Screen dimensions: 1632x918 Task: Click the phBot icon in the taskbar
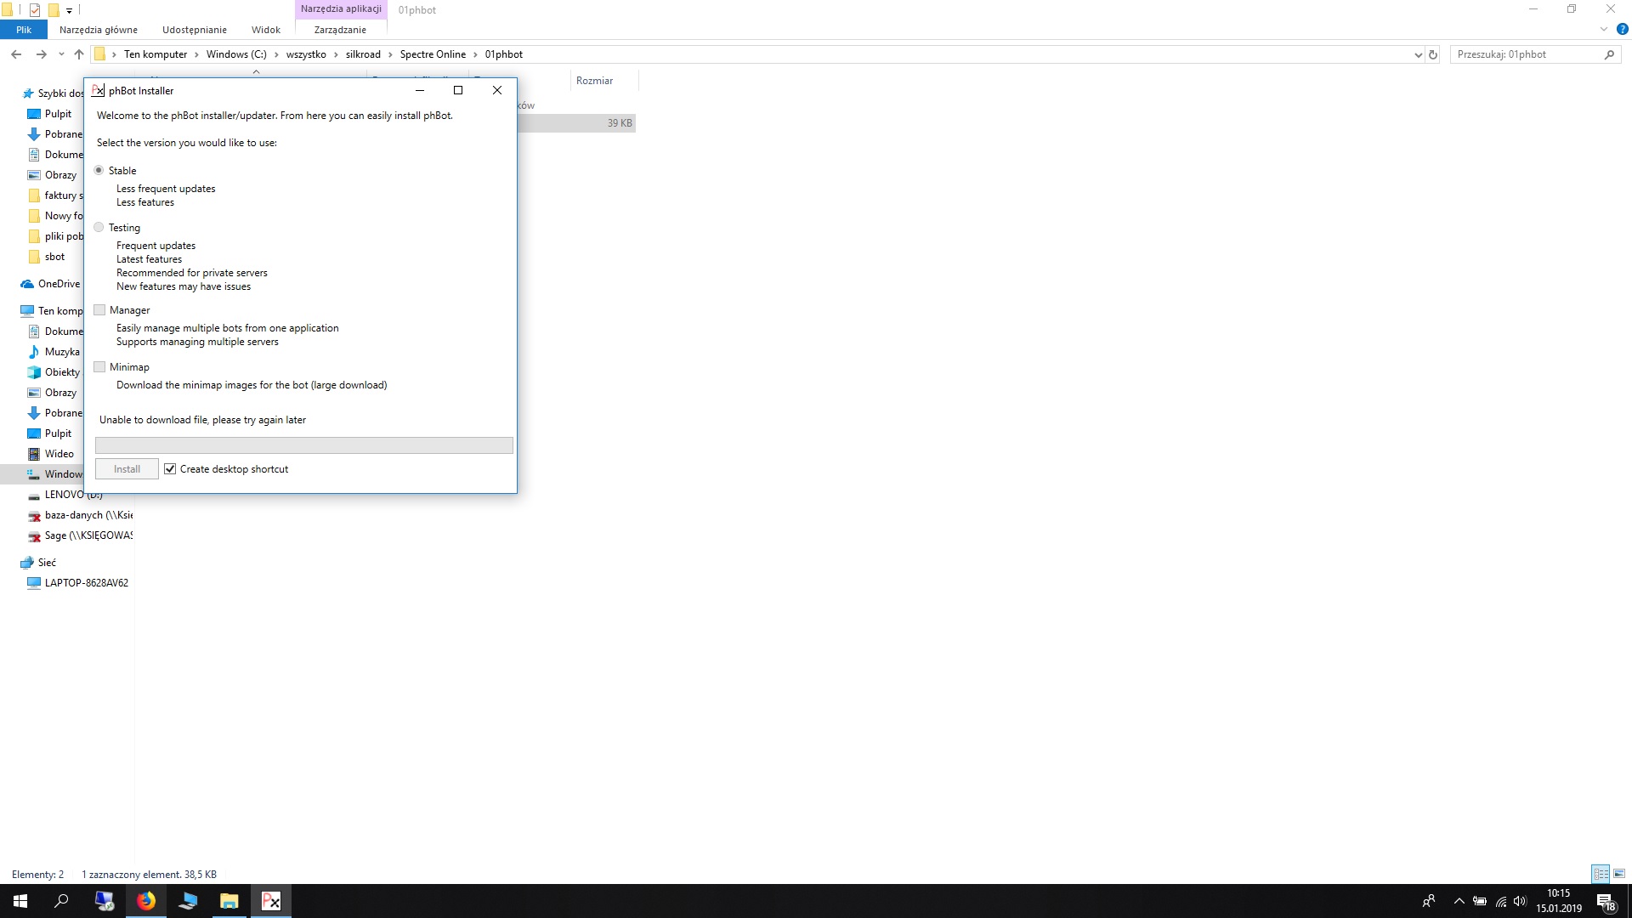click(x=271, y=901)
